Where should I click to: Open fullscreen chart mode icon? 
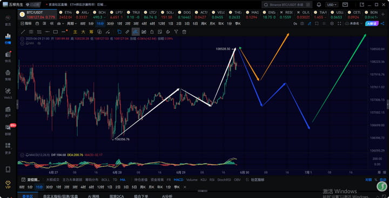(x=339, y=24)
